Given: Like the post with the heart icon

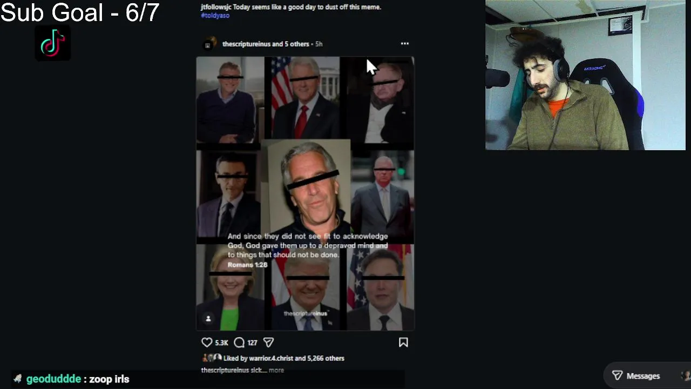Looking at the screenshot, I should [207, 343].
